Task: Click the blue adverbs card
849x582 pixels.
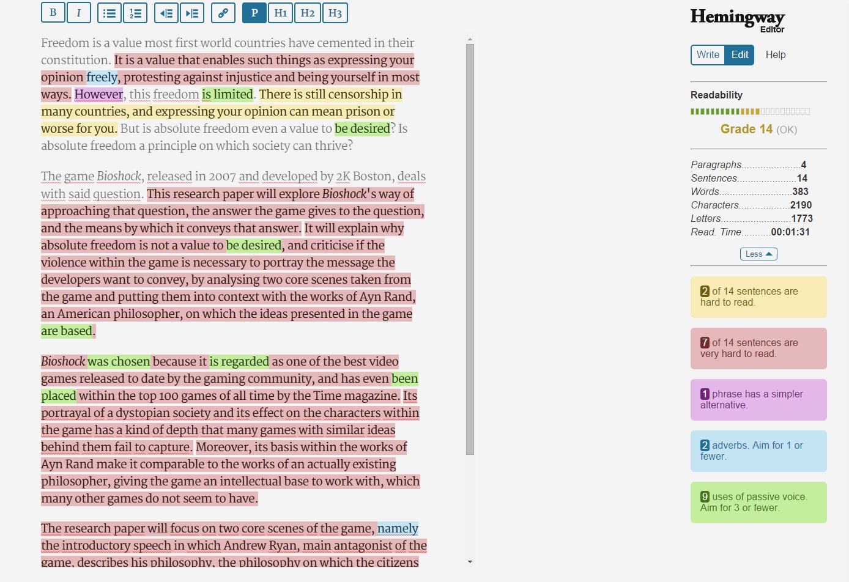Action: point(758,451)
